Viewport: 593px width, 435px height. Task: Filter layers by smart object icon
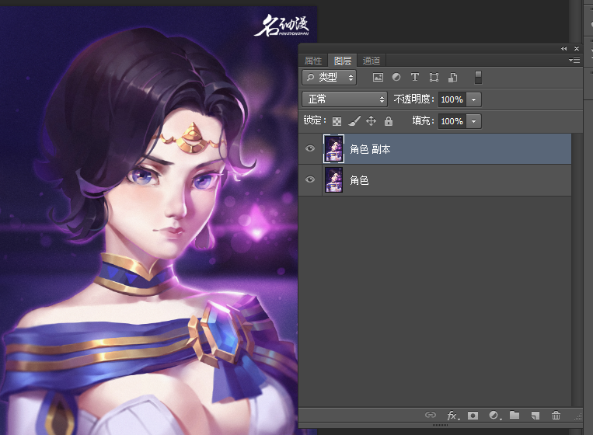click(452, 78)
